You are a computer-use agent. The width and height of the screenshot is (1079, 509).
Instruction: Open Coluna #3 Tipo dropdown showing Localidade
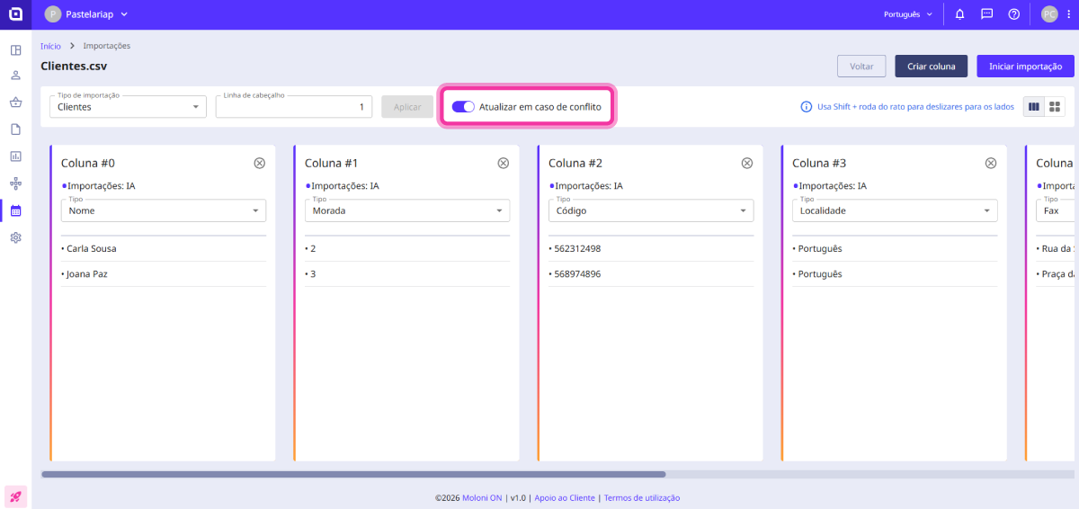(x=895, y=210)
